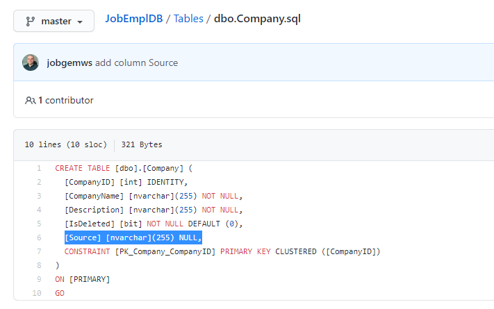Click the dbo.Company.sql file name
Image resolution: width=494 pixels, height=309 pixels.
click(257, 19)
